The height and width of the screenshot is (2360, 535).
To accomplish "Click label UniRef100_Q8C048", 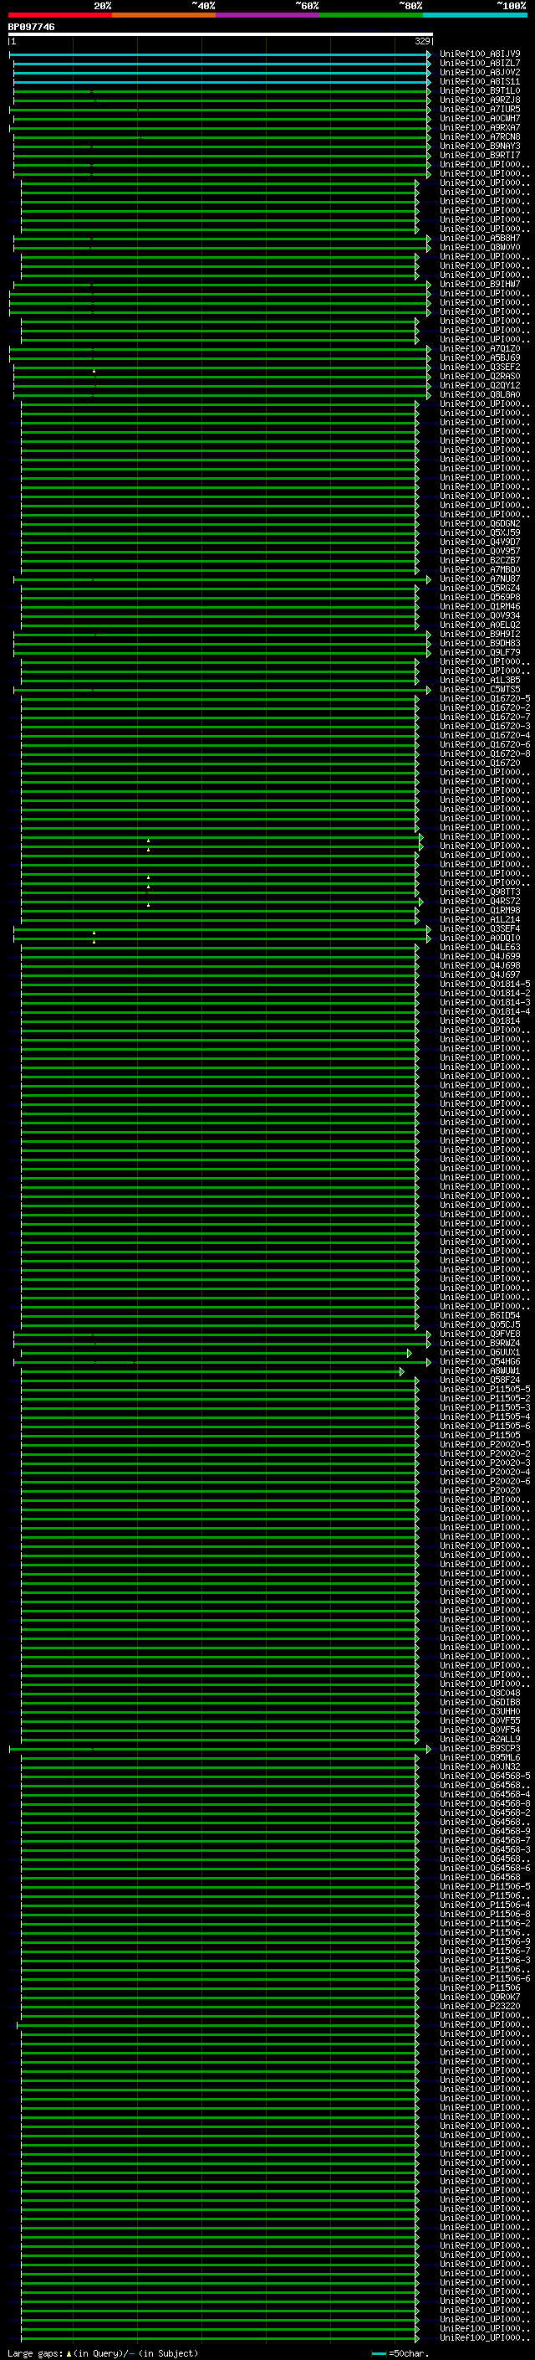I will point(480,1693).
